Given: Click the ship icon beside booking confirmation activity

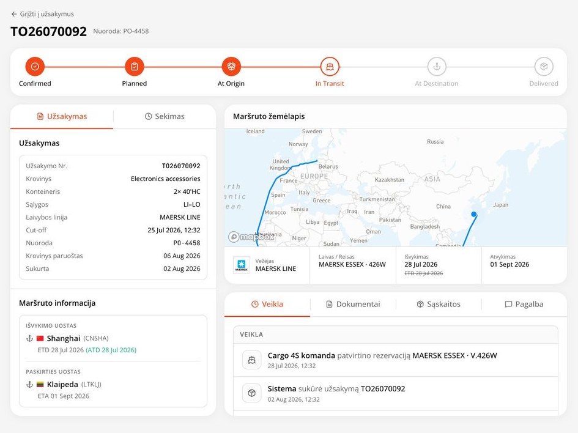Looking at the screenshot, I should coord(252,360).
